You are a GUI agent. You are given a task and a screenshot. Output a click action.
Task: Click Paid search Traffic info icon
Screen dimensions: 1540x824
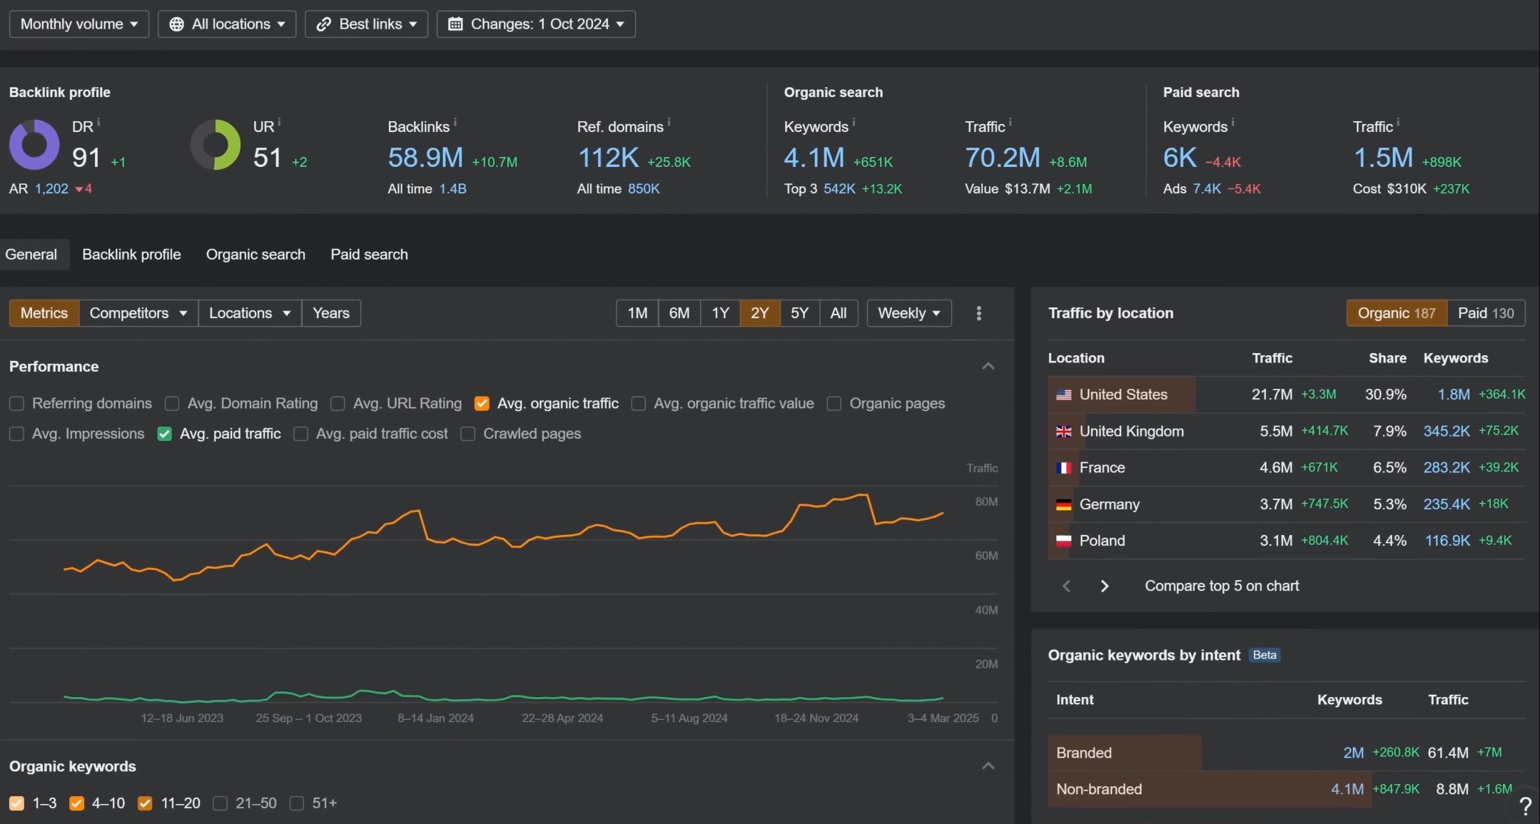tap(1398, 123)
